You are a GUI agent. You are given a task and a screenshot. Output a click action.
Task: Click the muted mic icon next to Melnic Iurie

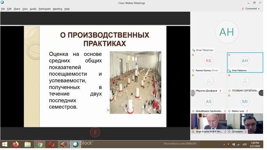tap(247, 111)
